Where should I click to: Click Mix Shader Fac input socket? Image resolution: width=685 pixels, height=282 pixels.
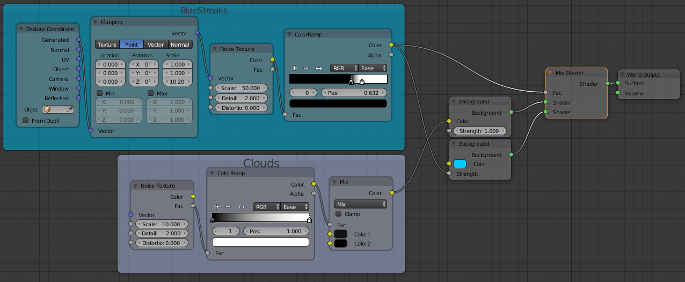546,93
